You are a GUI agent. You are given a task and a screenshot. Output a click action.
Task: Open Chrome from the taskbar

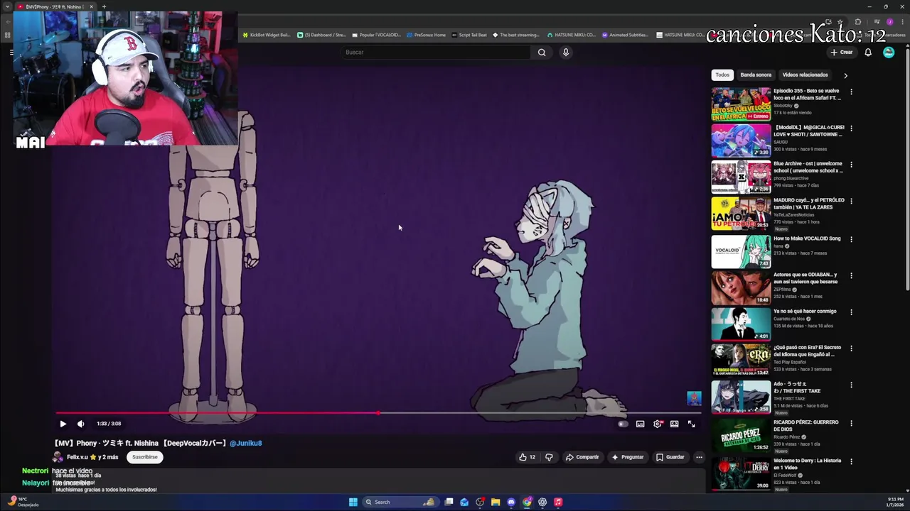tap(527, 502)
